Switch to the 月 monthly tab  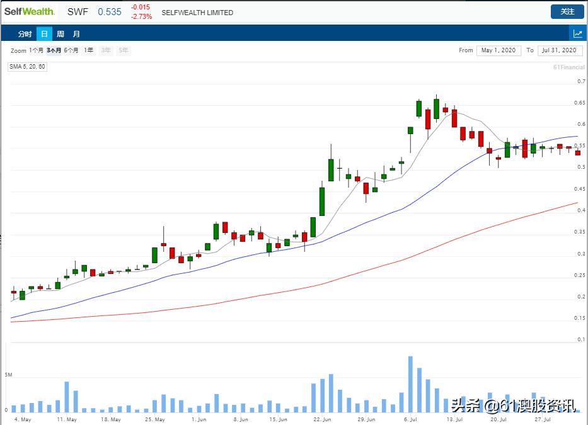[x=76, y=33]
